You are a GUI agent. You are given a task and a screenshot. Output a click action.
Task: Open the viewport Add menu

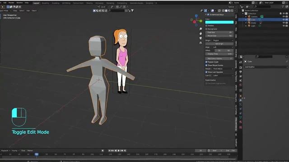point(28,11)
